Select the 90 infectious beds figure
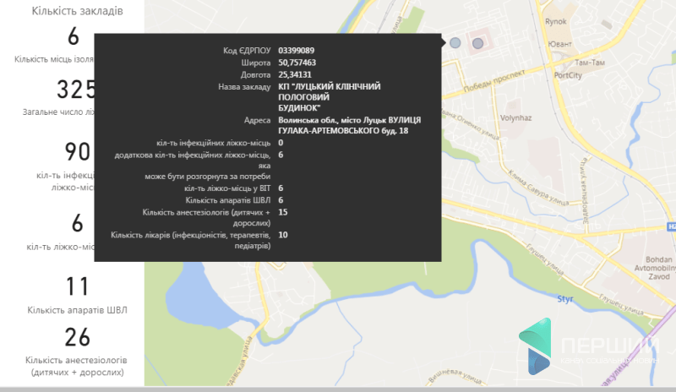 77,151
